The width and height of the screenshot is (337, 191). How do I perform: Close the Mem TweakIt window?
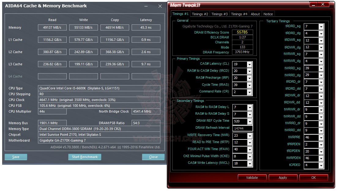click(323, 5)
